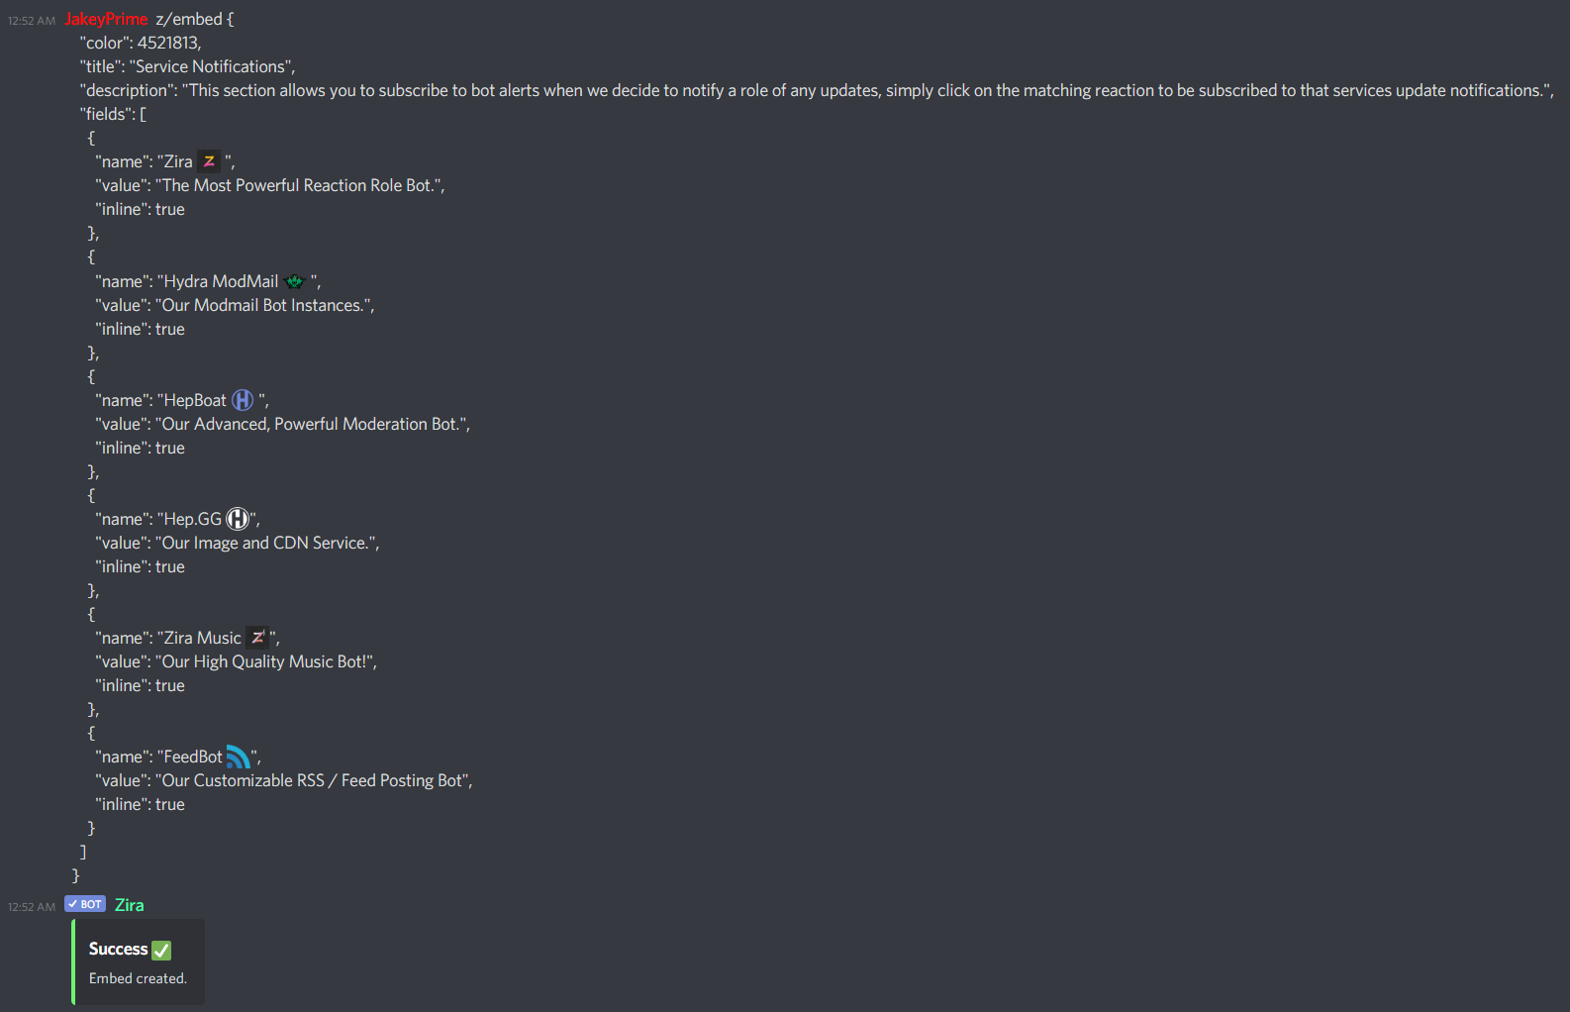This screenshot has height=1012, width=1570.
Task: Click the Success embed title
Action: 118,949
